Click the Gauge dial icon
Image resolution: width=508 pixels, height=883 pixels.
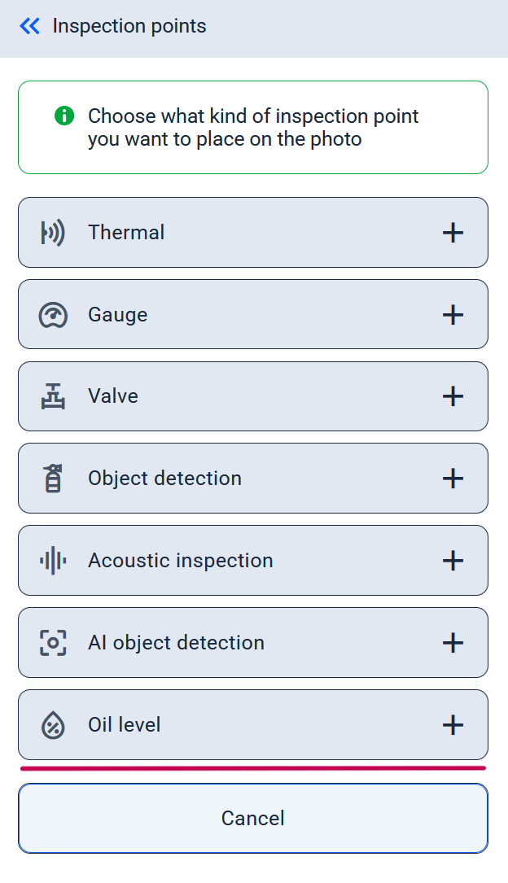click(x=53, y=315)
